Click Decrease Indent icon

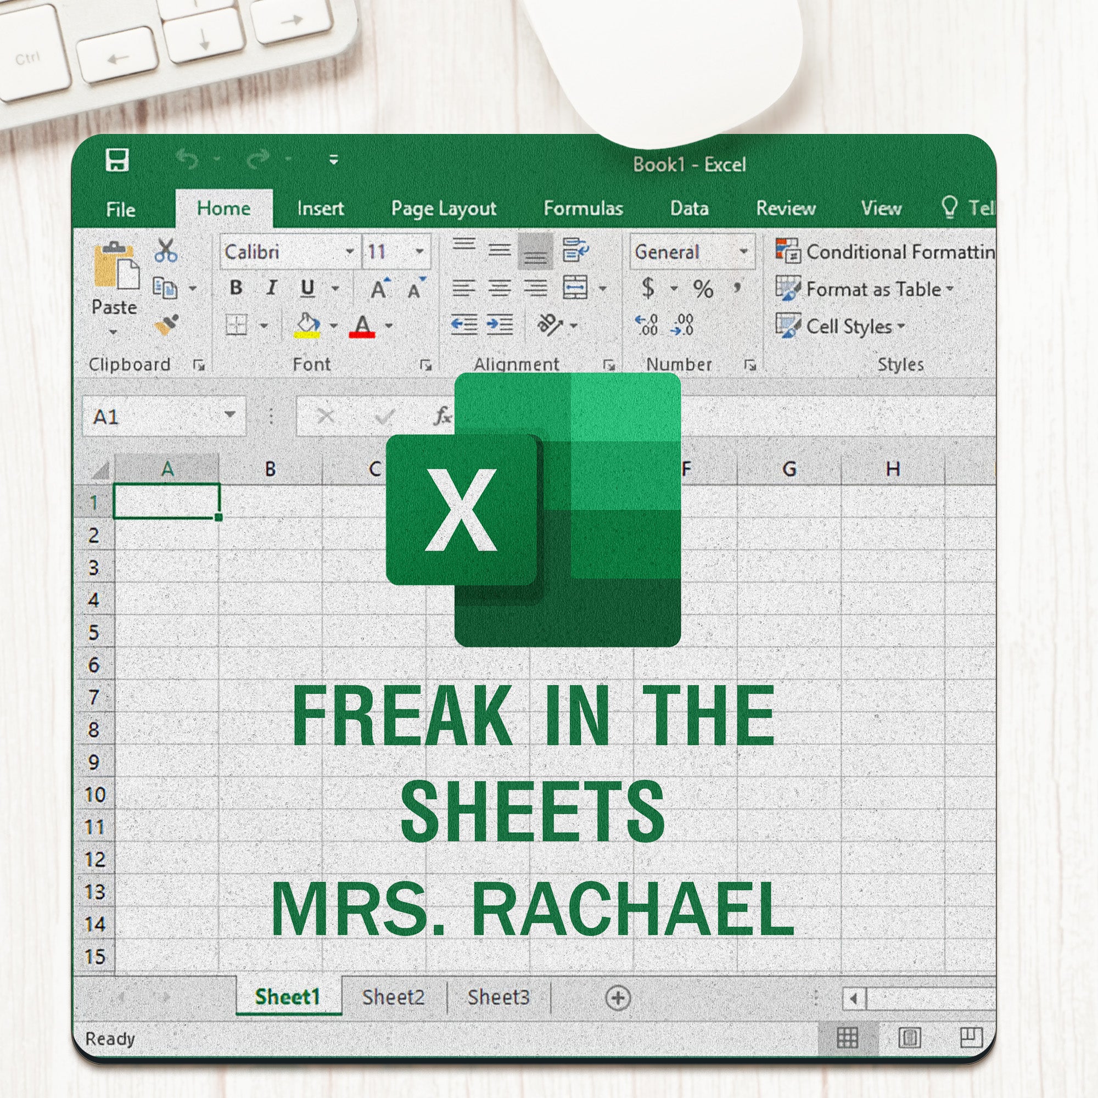(464, 326)
